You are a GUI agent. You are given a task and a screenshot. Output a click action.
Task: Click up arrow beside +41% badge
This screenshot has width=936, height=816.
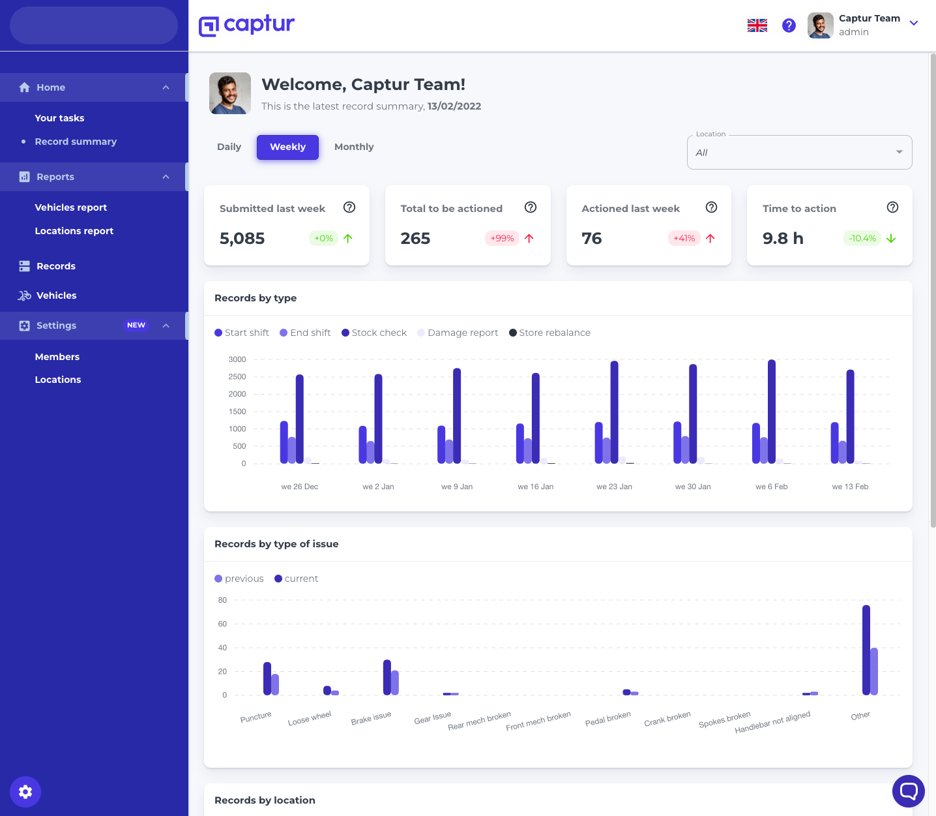710,238
